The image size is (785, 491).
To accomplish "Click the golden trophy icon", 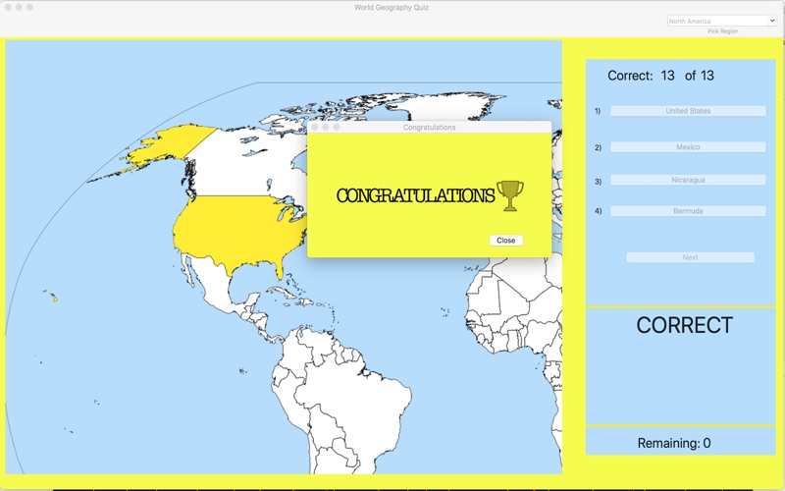I will [510, 195].
